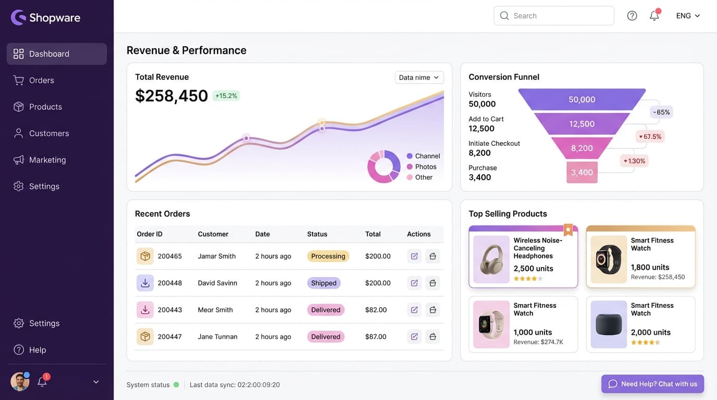Viewport: 717px width, 400px height.
Task: Click the sidebar bell with the red 1 badge
Action: click(x=42, y=382)
